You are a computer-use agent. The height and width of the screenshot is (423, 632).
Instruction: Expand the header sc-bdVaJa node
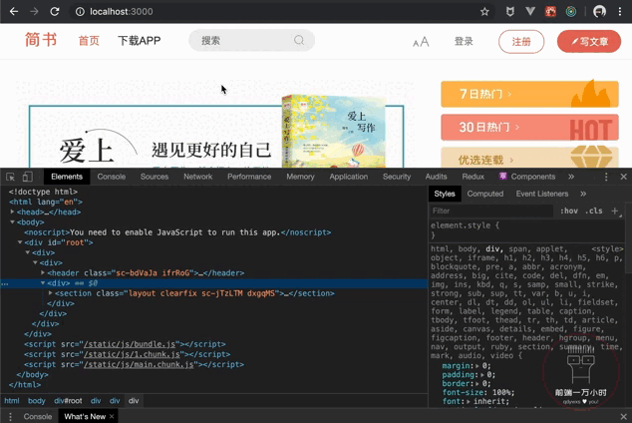[43, 272]
